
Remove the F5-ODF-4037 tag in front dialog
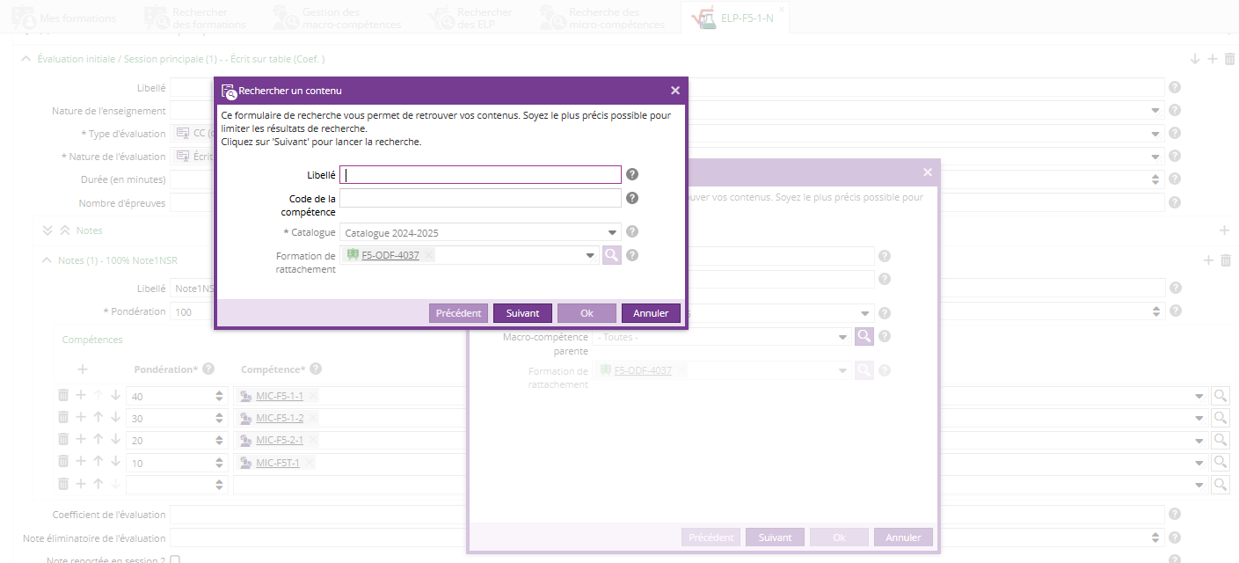(428, 255)
